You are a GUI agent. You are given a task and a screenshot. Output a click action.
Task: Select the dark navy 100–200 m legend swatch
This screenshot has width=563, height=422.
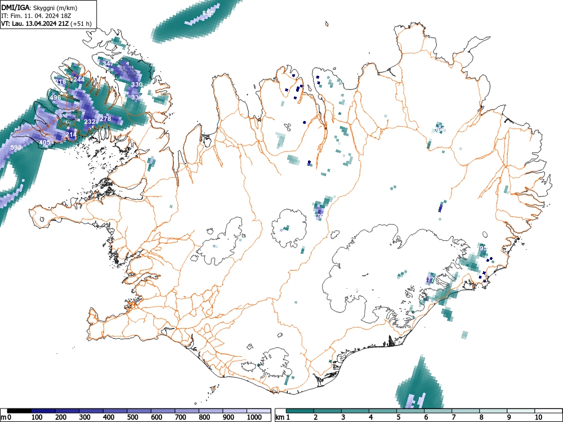click(x=43, y=411)
